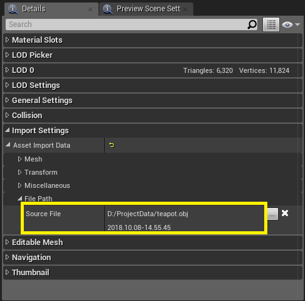The width and height of the screenshot is (305, 301).
Task: Close the Details tab
Action: click(90, 9)
